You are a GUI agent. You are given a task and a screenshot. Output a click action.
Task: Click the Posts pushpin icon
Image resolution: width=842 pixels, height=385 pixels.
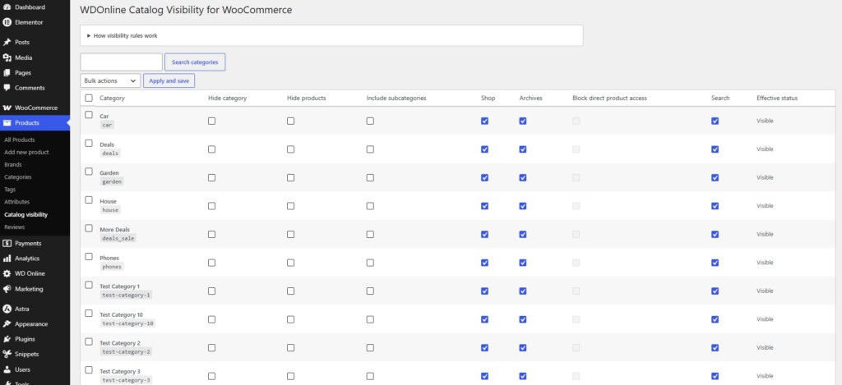point(7,43)
